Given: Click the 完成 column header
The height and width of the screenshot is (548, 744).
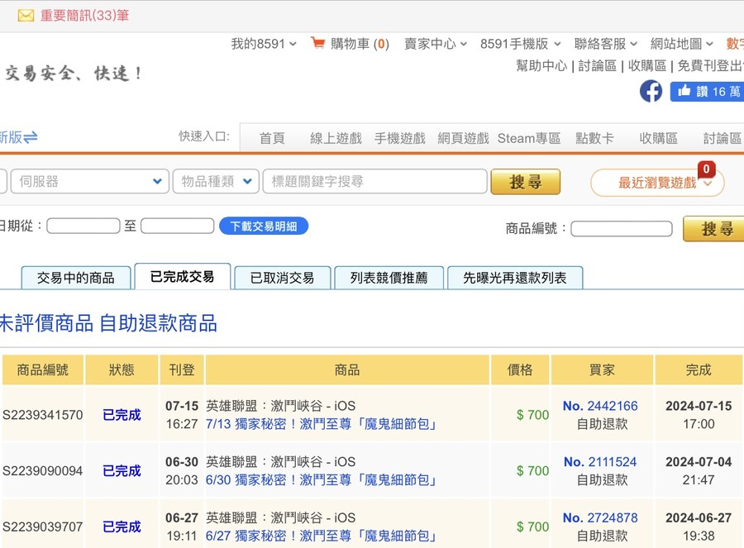Looking at the screenshot, I should coord(699,369).
